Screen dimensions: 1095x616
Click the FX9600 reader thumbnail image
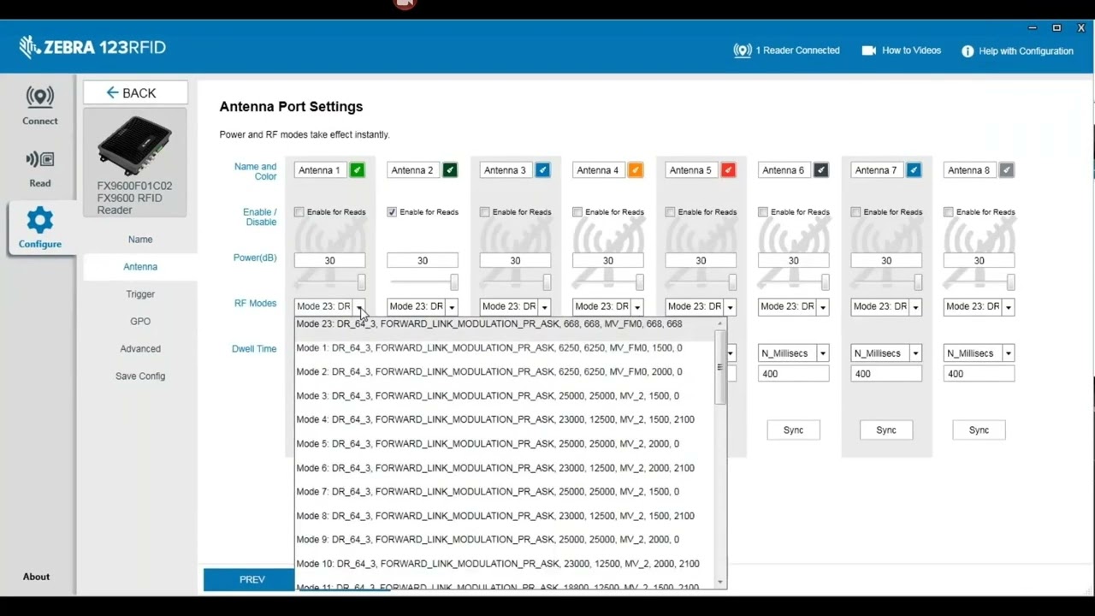click(134, 145)
